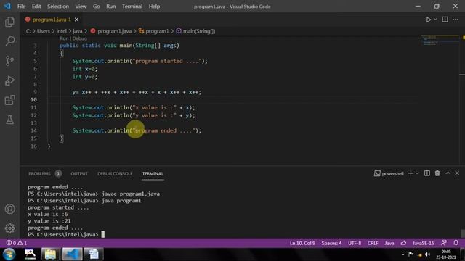Open the Run menu
465x261 pixels.
pos(111,7)
